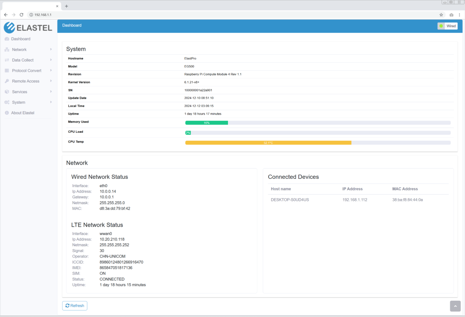Click the Memory Used progress bar
The width and height of the screenshot is (465, 317).
318,123
